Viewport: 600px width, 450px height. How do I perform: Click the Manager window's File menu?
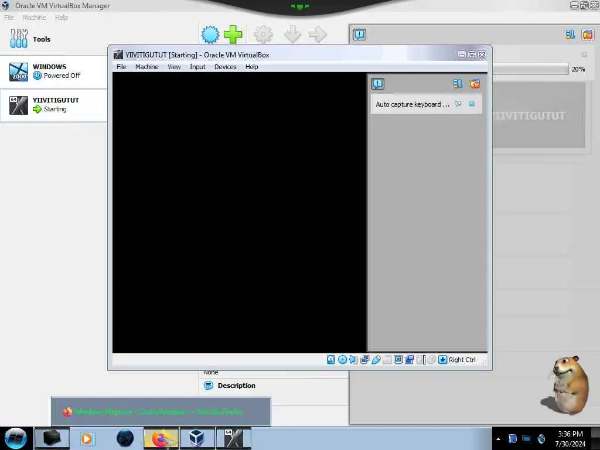tap(9, 17)
